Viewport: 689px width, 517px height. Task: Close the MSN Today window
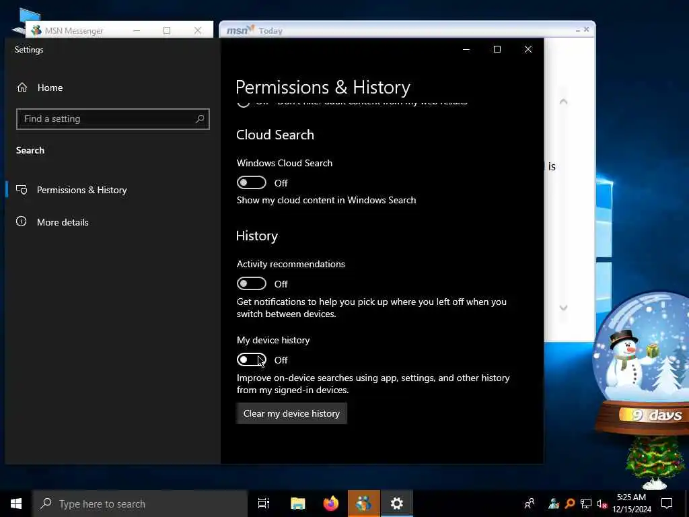point(586,30)
